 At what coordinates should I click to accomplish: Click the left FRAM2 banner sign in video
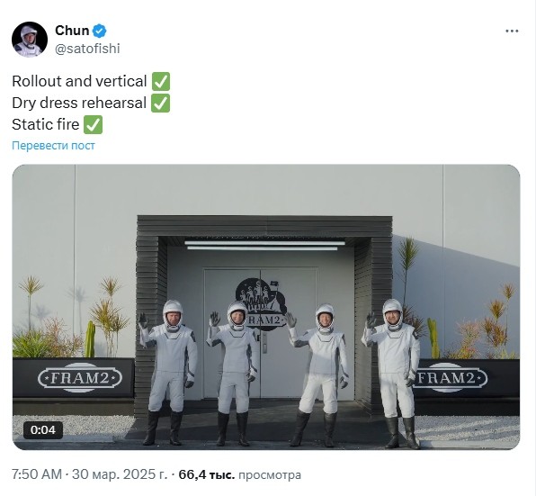click(80, 378)
